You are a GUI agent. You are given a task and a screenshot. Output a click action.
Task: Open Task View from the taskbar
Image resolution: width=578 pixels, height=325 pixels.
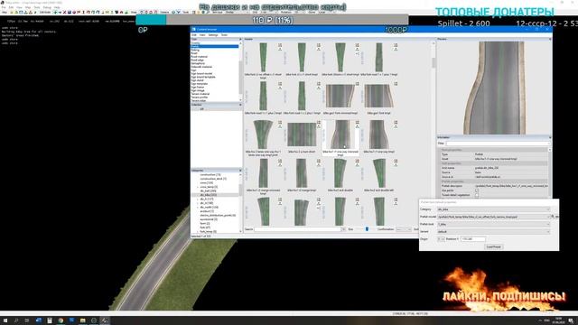27,320
